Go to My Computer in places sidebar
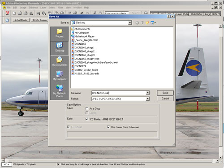This screenshot has height=168, width=224. 60,76
